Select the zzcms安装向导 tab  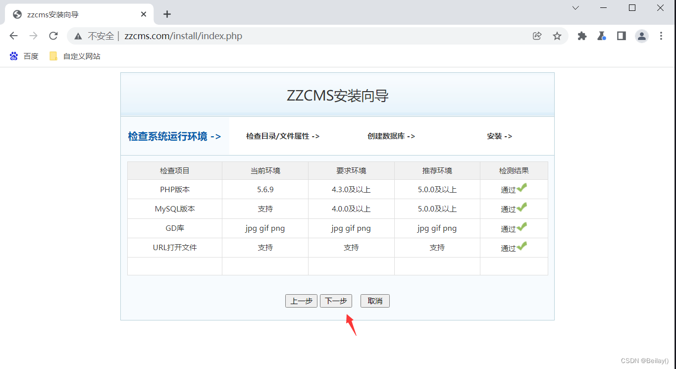pos(79,14)
